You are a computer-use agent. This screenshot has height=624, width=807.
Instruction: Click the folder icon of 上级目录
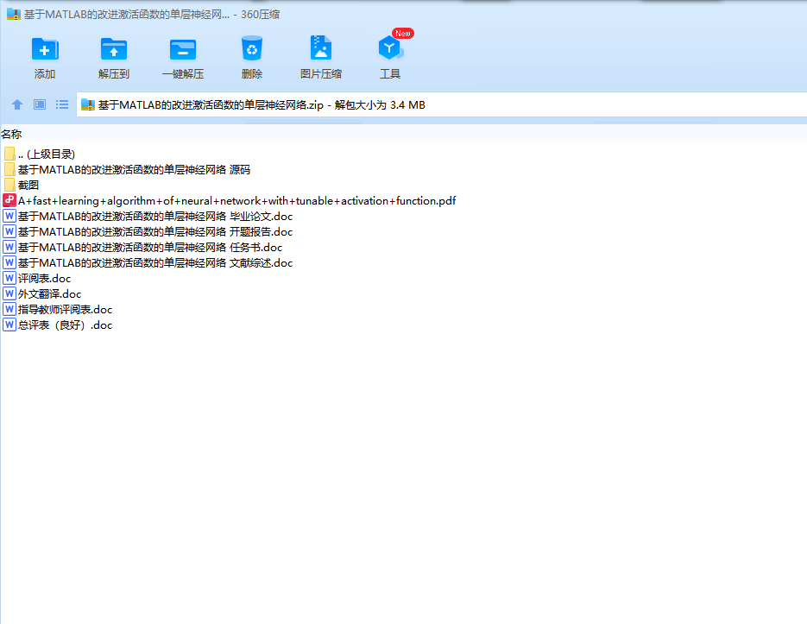click(x=9, y=154)
